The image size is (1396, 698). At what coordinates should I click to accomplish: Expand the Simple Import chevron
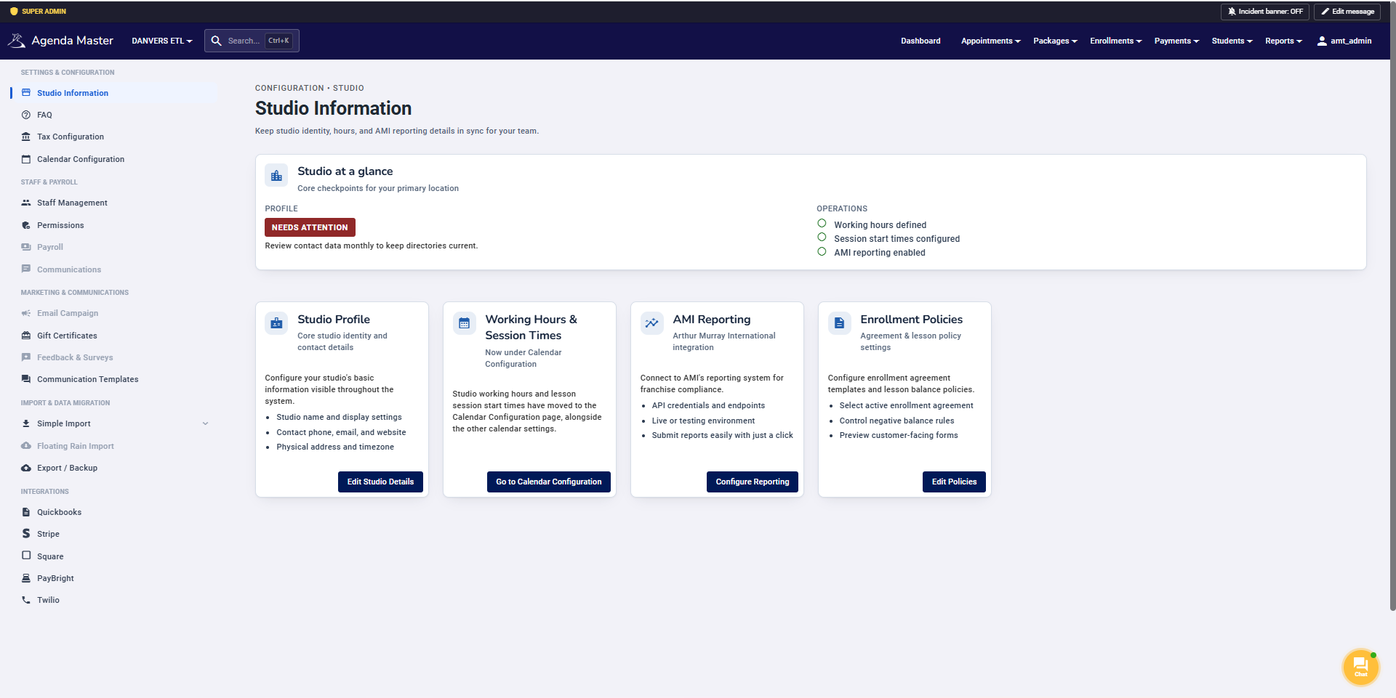pos(205,423)
